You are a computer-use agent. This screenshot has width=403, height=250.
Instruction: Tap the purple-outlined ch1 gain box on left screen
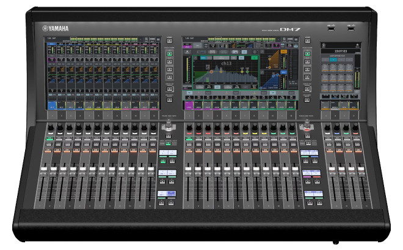52,60
